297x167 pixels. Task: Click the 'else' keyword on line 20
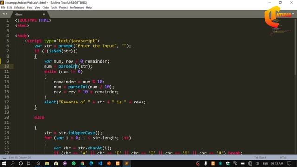[39, 117]
